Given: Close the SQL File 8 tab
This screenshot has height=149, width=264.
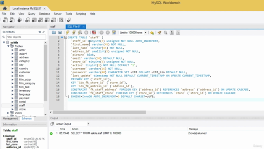Looking at the screenshot, I should pyautogui.click(x=83, y=26).
